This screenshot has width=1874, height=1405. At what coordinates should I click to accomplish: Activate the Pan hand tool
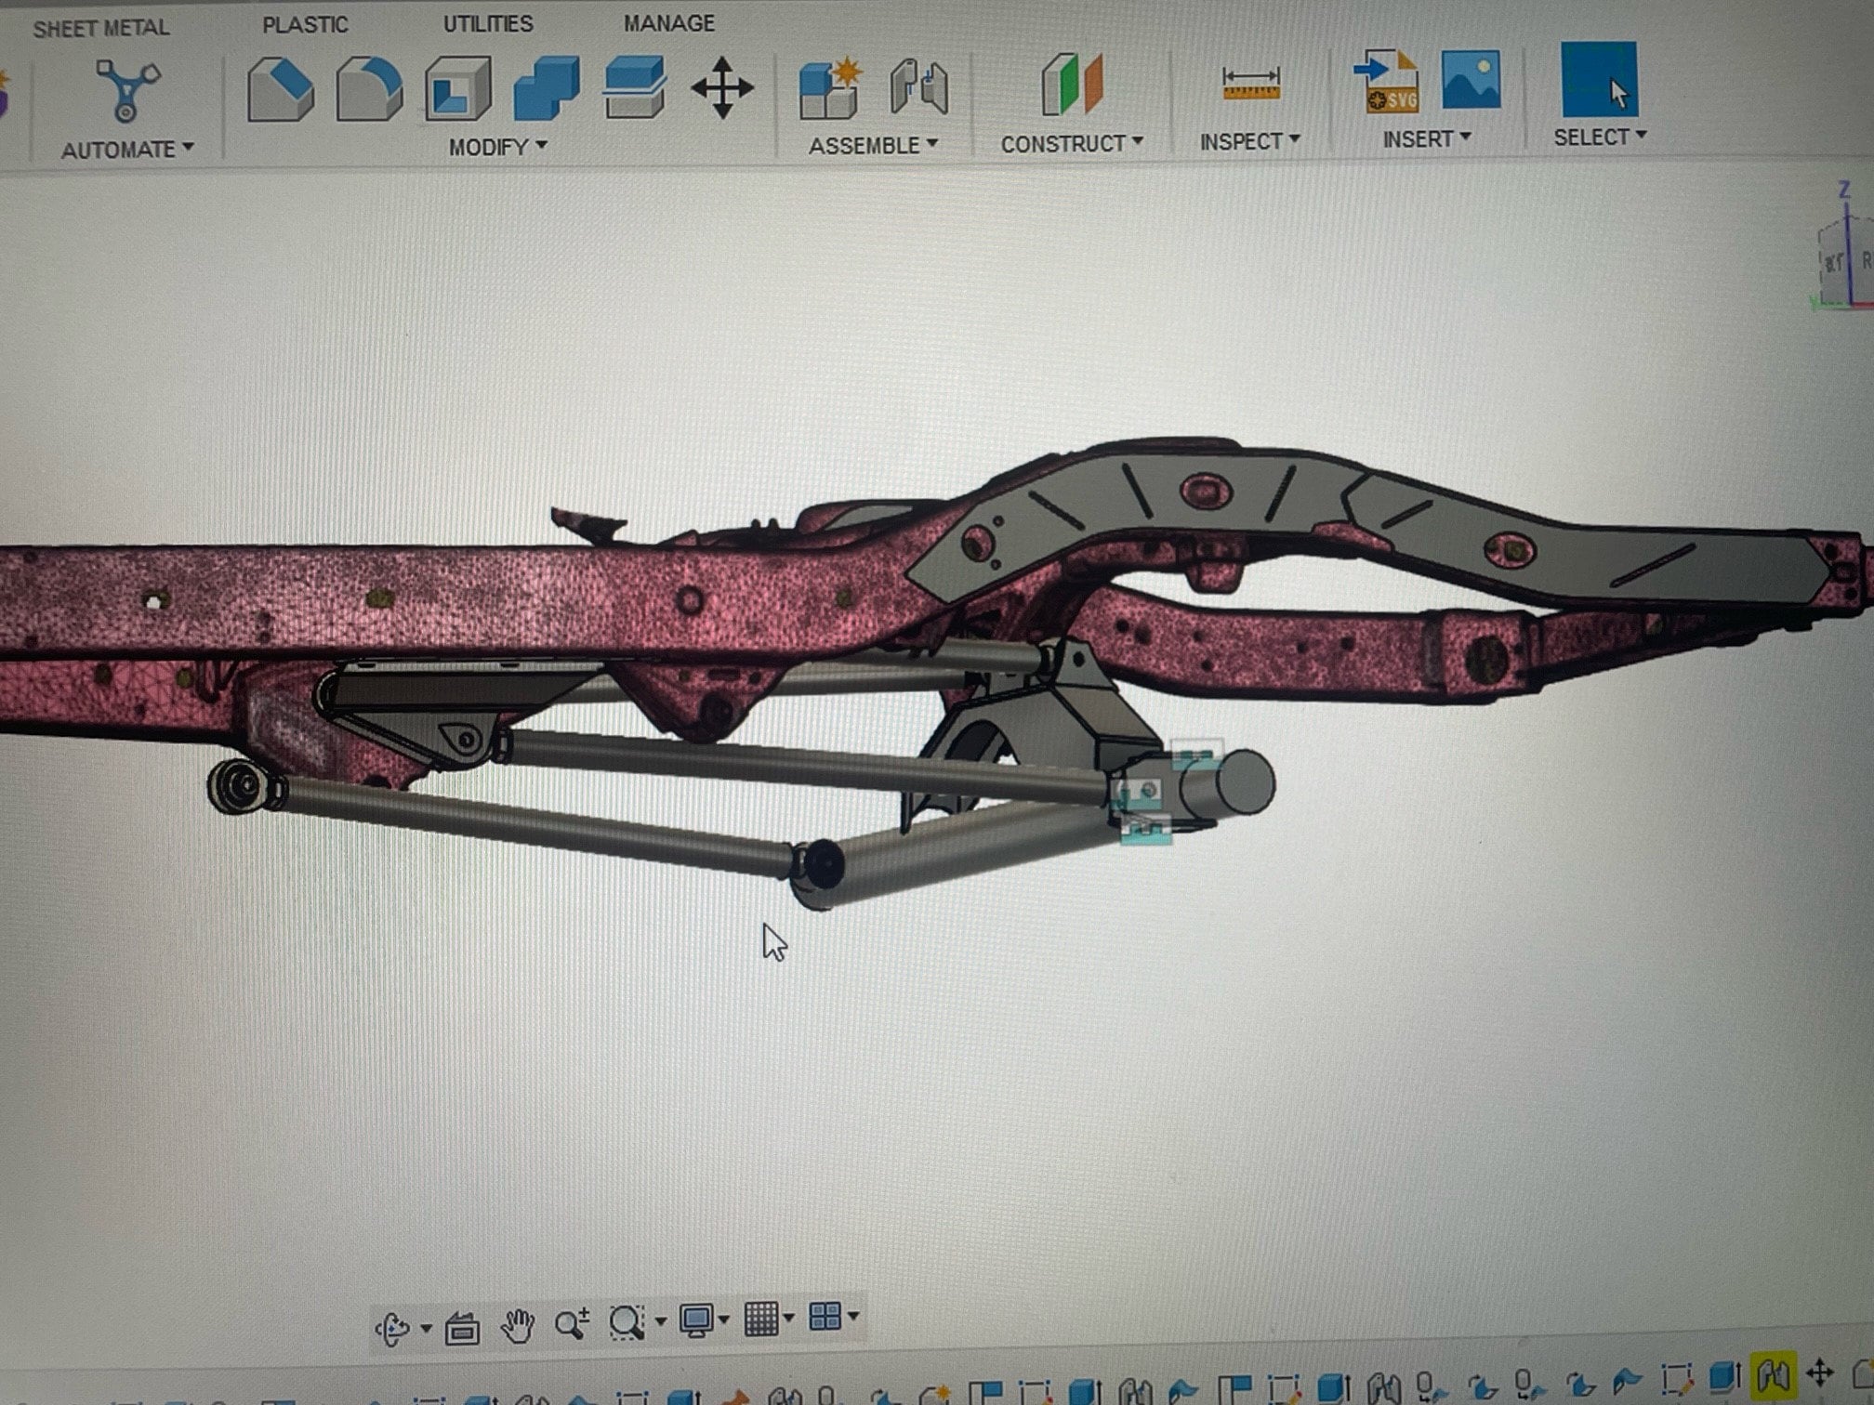pyautogui.click(x=518, y=1324)
